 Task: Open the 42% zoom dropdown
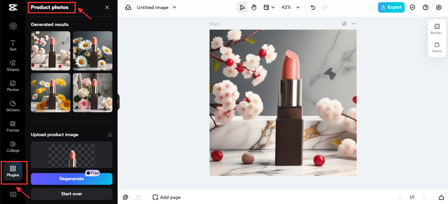point(291,7)
